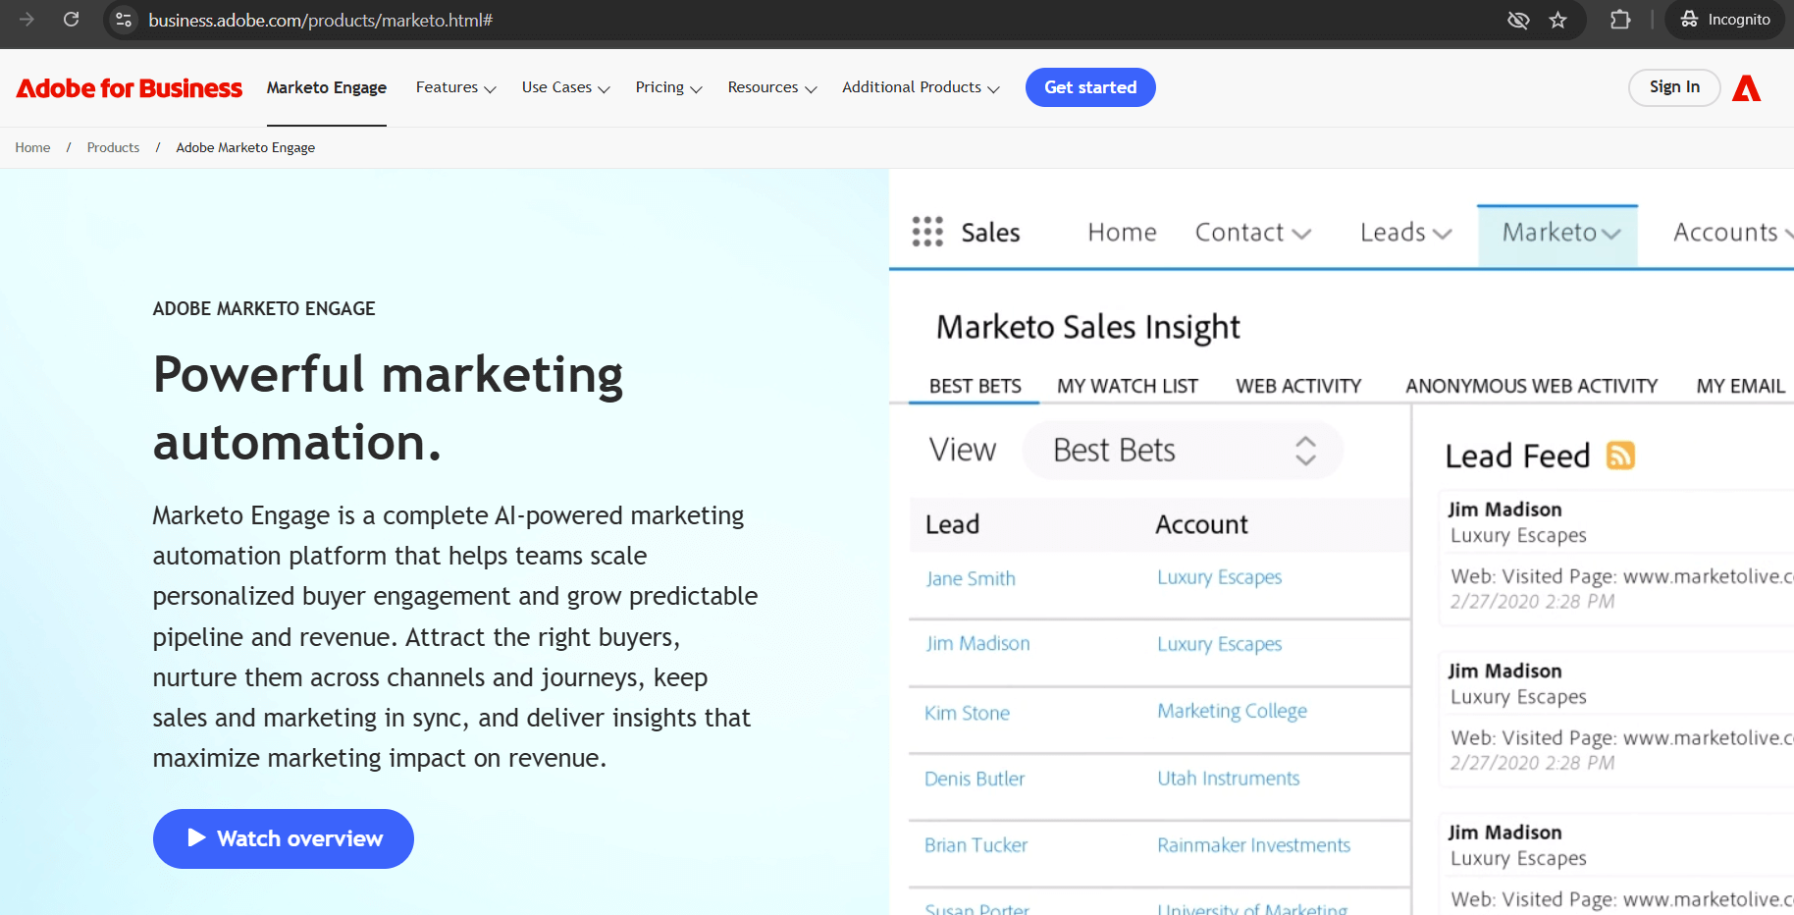Select the Marketo Engage nav tab
Screen dimensions: 1794x915
pos(327,87)
